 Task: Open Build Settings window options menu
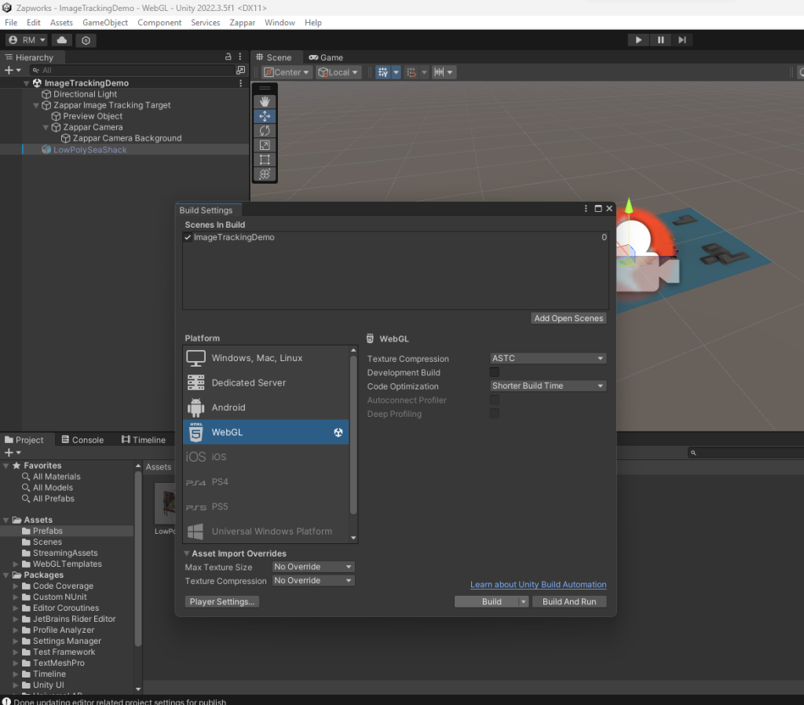point(586,209)
